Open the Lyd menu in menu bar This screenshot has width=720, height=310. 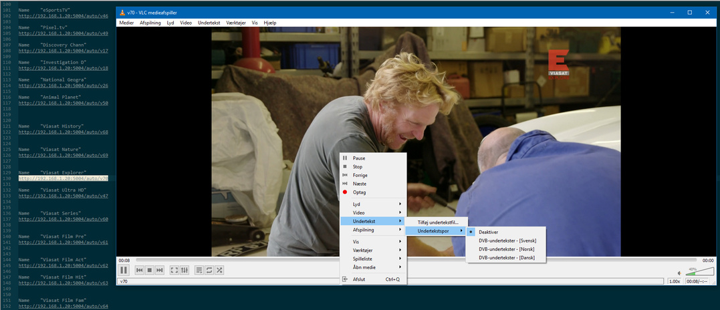pyautogui.click(x=170, y=23)
